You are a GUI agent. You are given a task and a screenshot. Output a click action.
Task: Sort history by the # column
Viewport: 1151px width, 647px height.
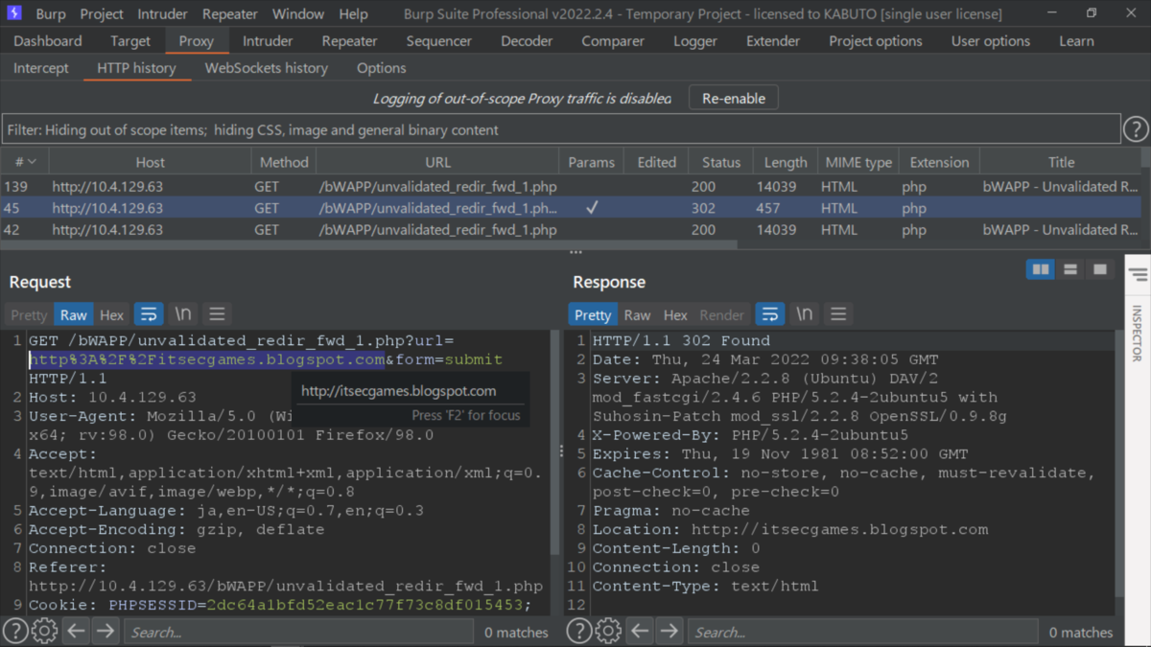tap(24, 162)
